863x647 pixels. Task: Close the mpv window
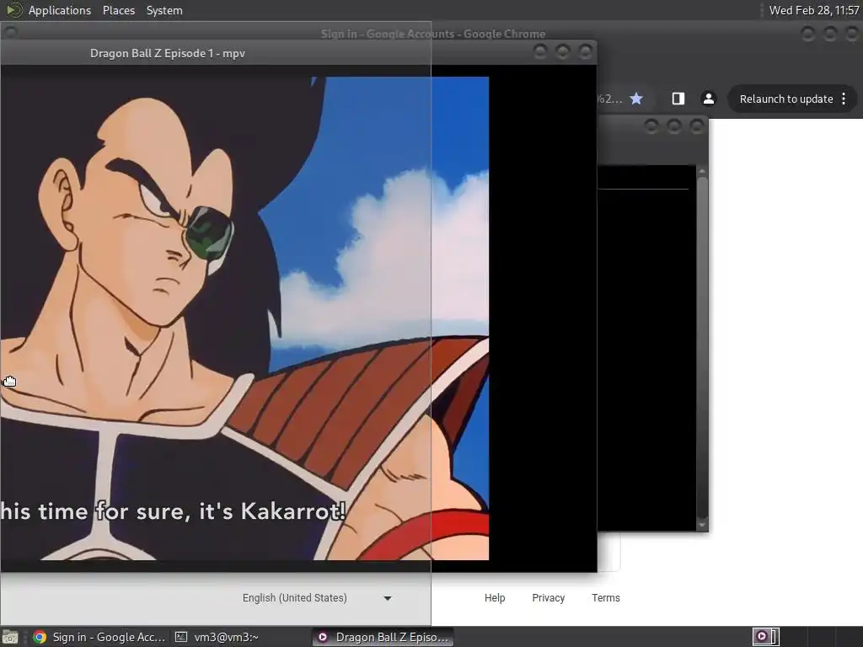click(x=585, y=51)
